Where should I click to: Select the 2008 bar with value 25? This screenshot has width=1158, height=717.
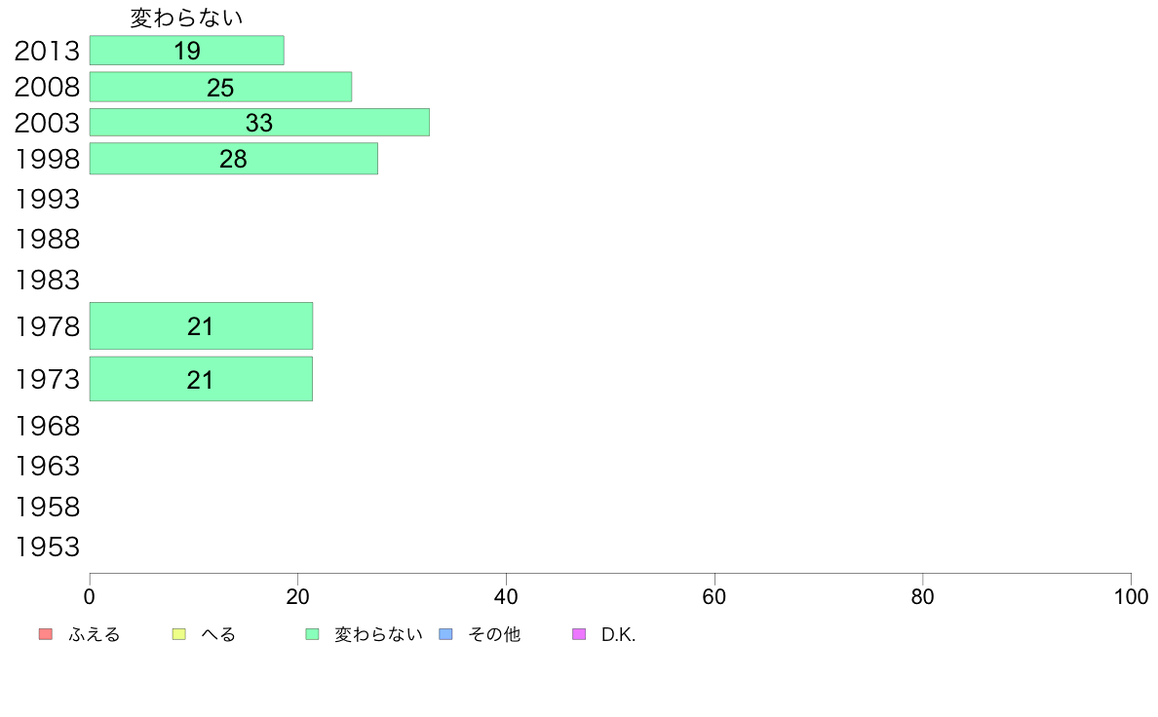[x=221, y=87]
